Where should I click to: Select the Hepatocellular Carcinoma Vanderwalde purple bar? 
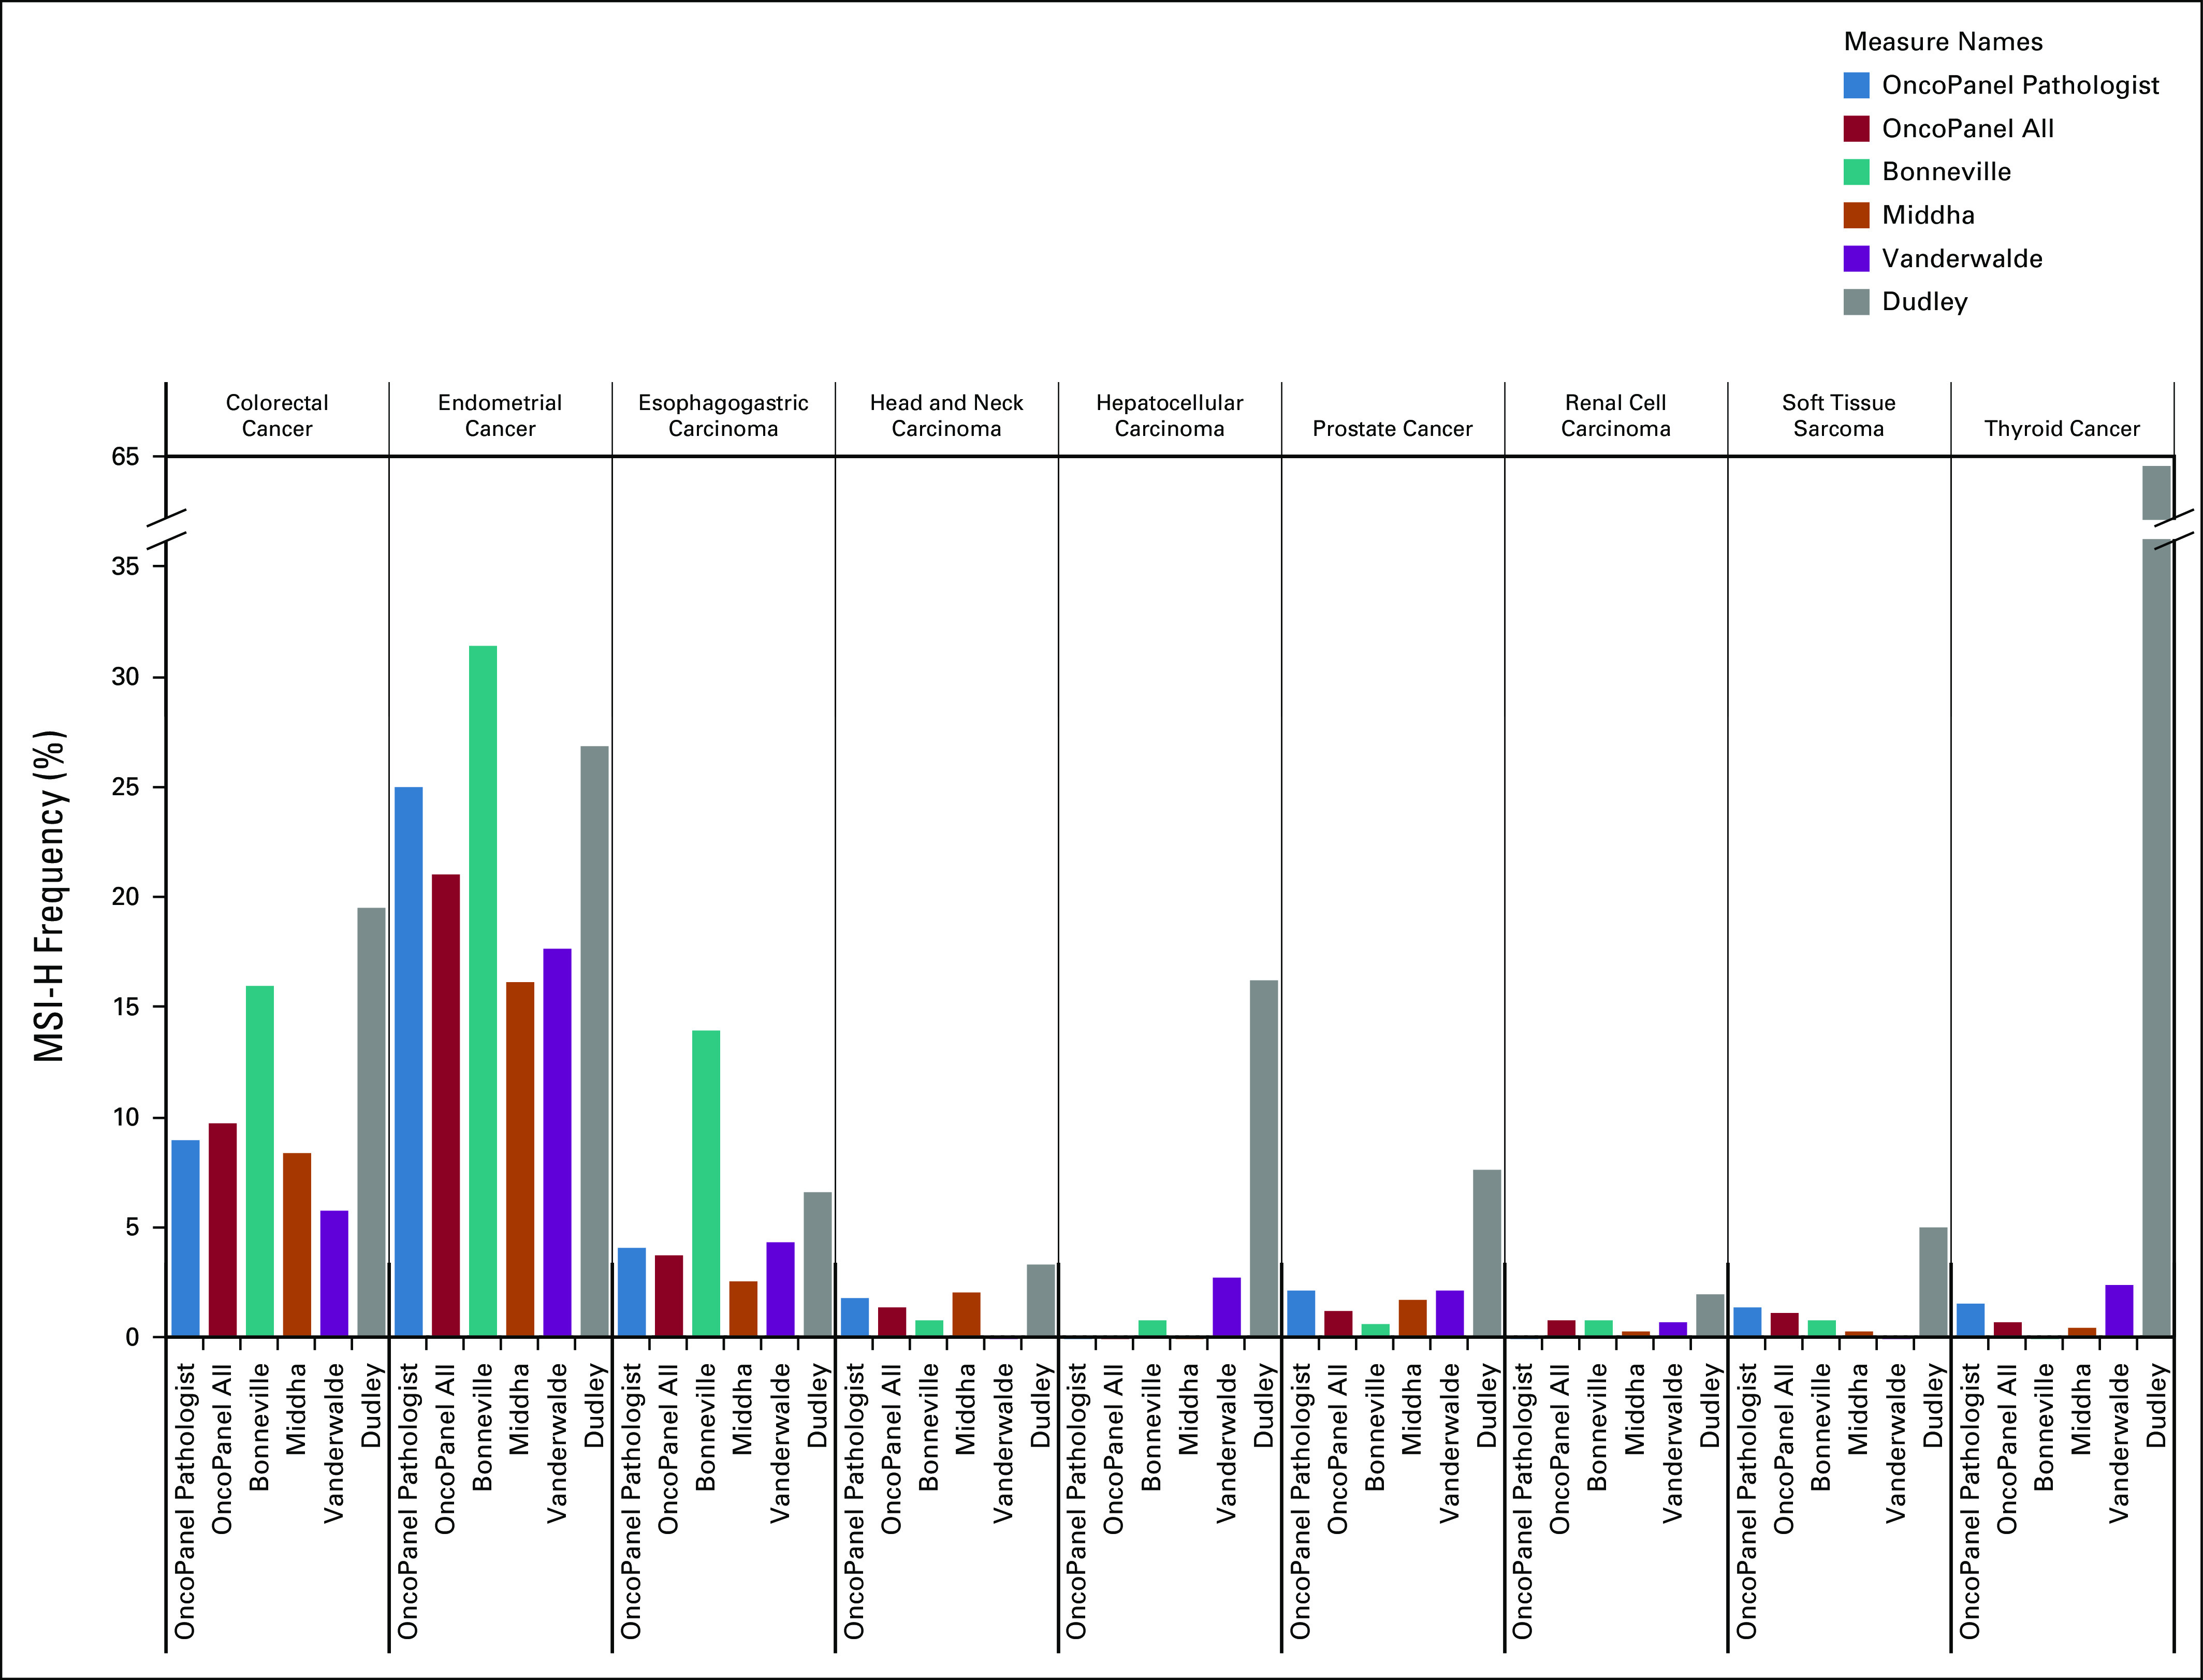click(1226, 1307)
